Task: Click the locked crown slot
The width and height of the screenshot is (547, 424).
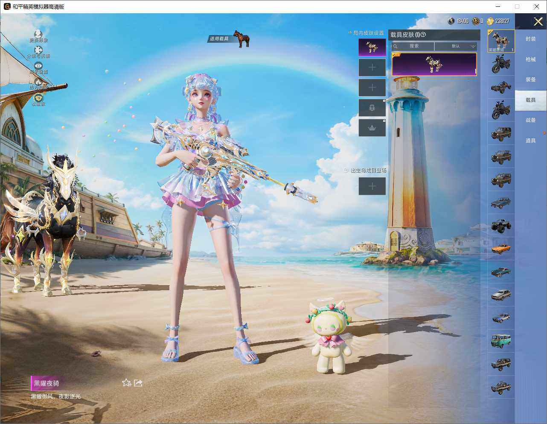Action: (x=372, y=128)
